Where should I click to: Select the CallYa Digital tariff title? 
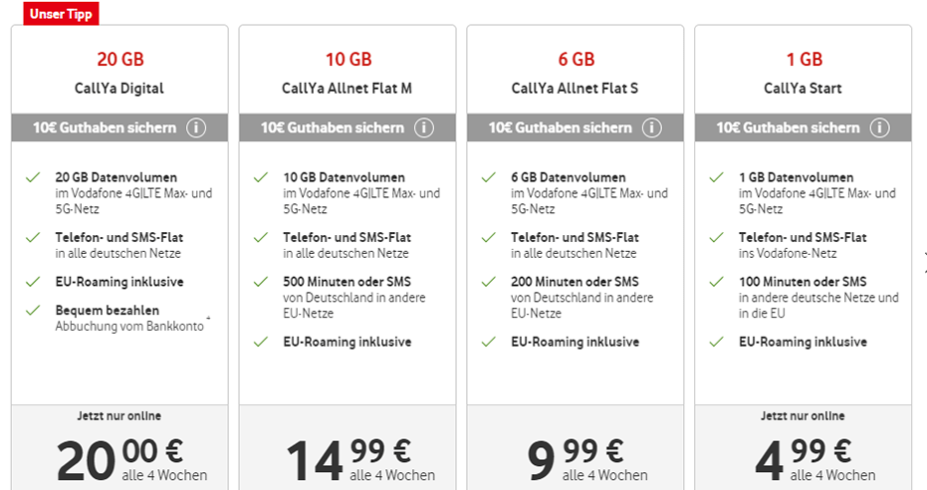click(x=119, y=89)
